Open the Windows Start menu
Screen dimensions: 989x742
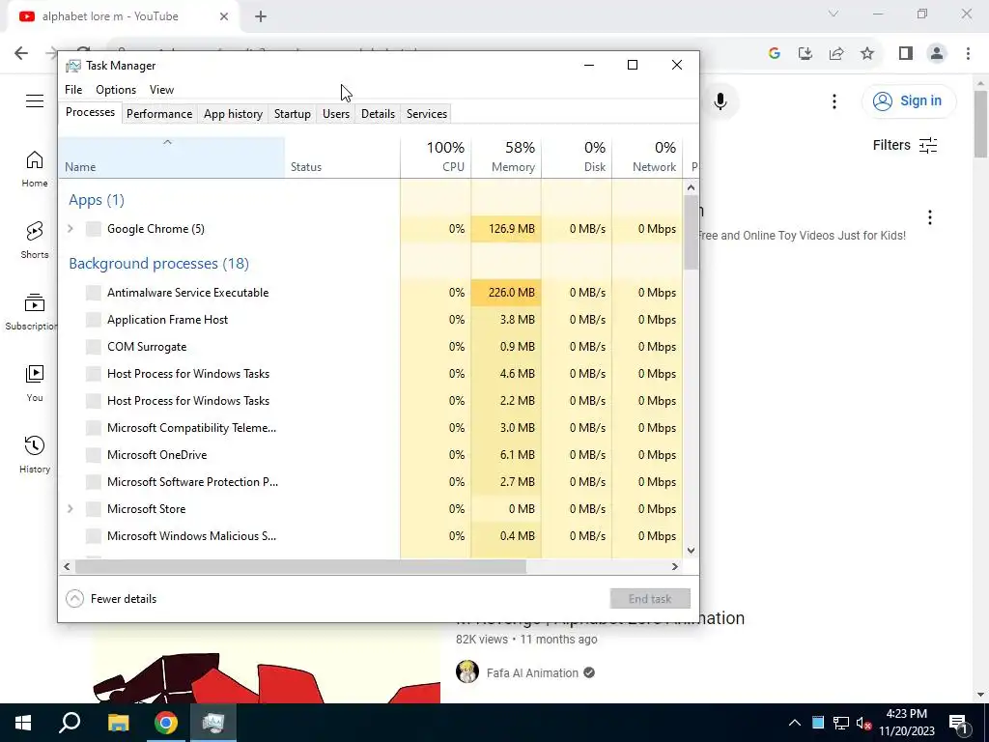point(23,723)
